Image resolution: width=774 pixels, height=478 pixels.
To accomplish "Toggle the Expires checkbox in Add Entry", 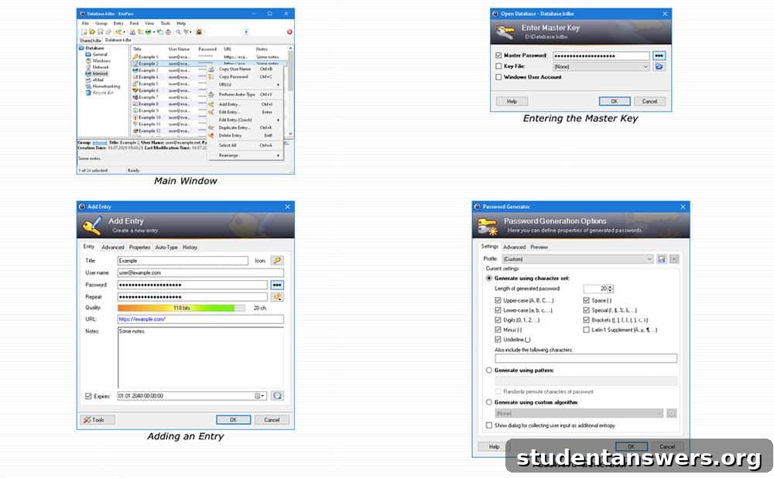I will pos(88,396).
